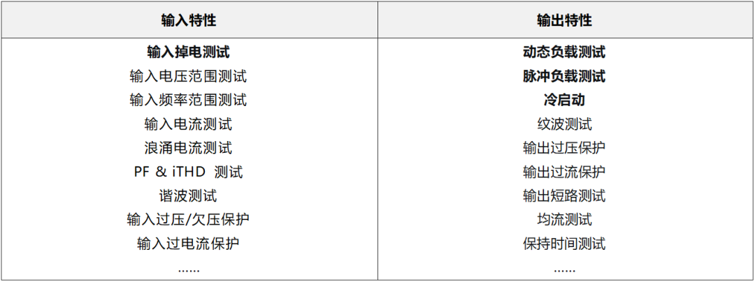Click the bold 冷启动 item
Viewport: 755px width, 282px height.
click(x=564, y=100)
